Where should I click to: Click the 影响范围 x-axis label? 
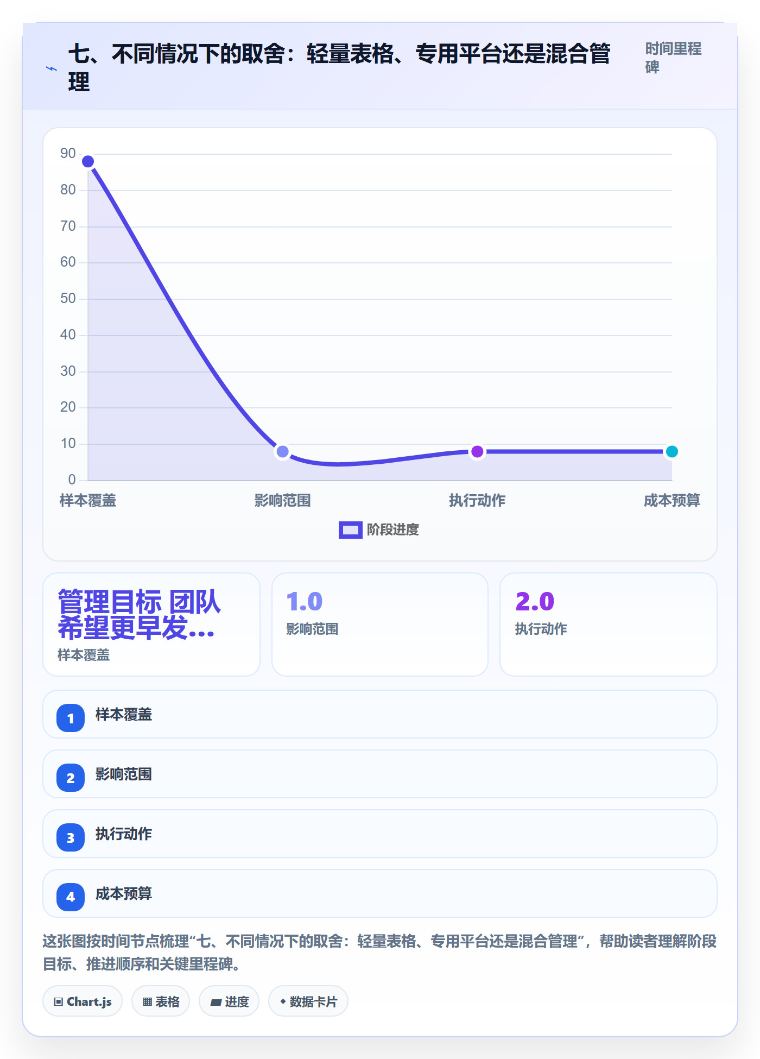(282, 500)
